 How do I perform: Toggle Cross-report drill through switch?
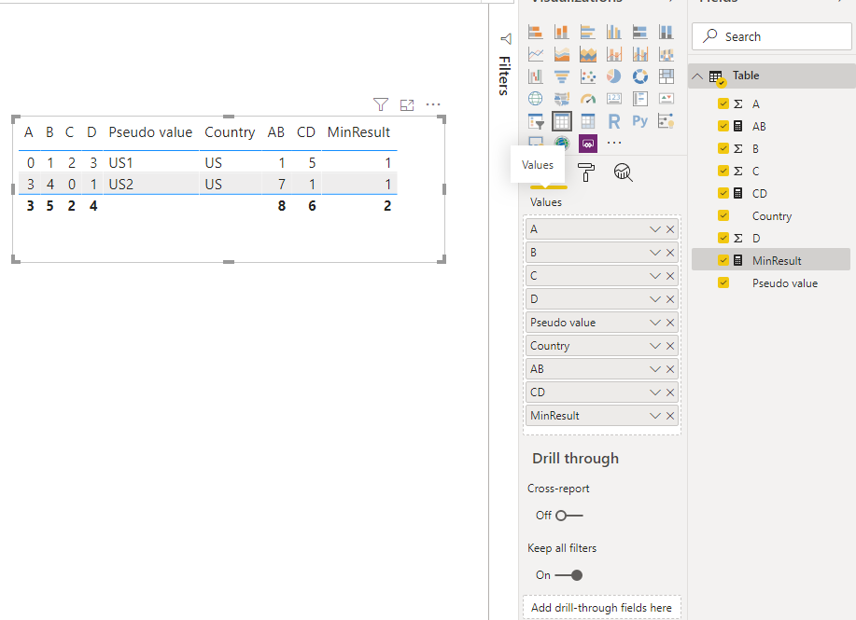[569, 516]
